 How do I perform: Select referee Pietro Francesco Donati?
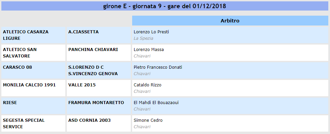click(158, 67)
